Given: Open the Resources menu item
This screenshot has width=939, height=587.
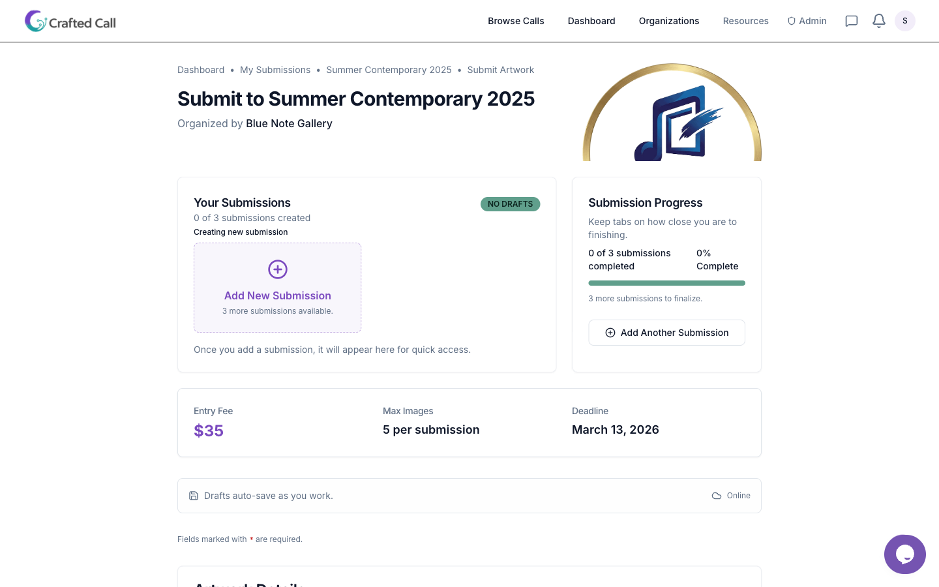Looking at the screenshot, I should (746, 21).
